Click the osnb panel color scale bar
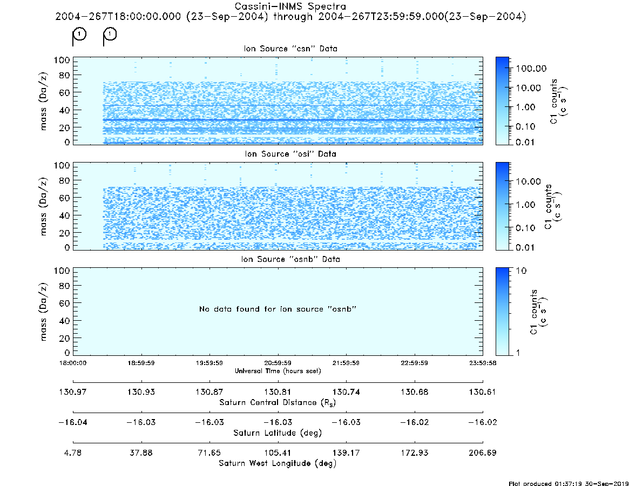This screenshot has height=486, width=629. [x=502, y=312]
